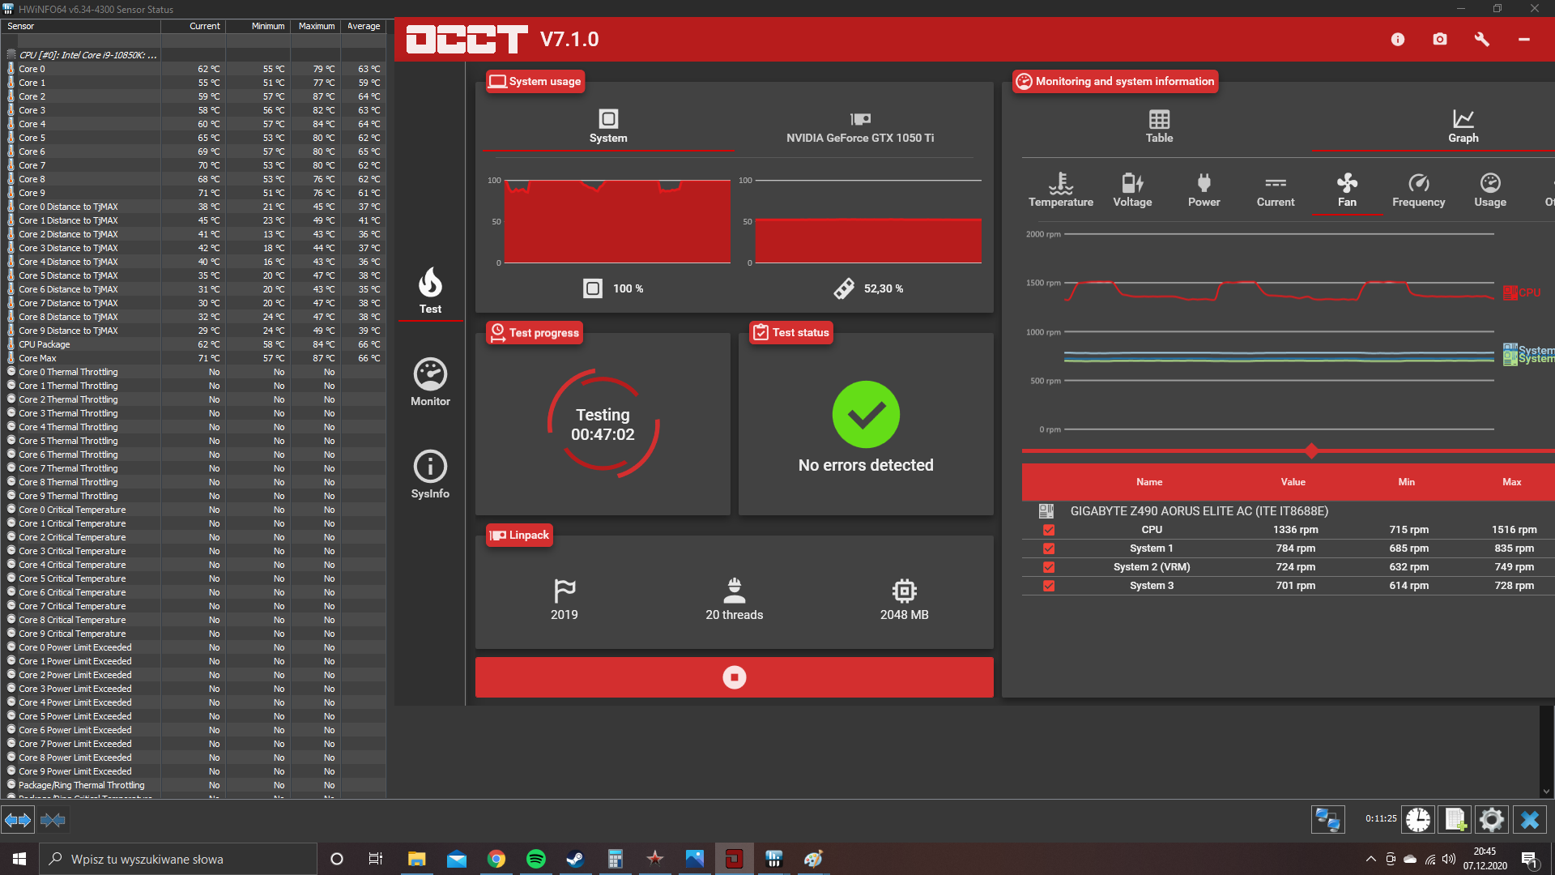Image resolution: width=1555 pixels, height=875 pixels.
Task: Switch monitoring view to Table
Action: pyautogui.click(x=1159, y=126)
